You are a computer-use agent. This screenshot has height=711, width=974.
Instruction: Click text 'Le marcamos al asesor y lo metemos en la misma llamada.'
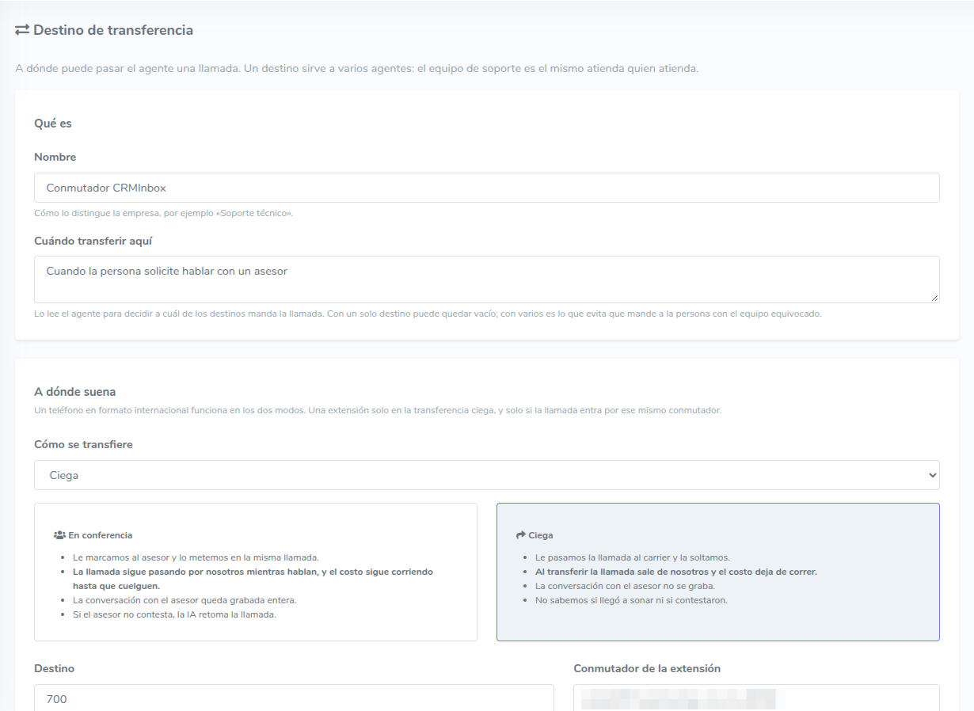[x=196, y=557]
